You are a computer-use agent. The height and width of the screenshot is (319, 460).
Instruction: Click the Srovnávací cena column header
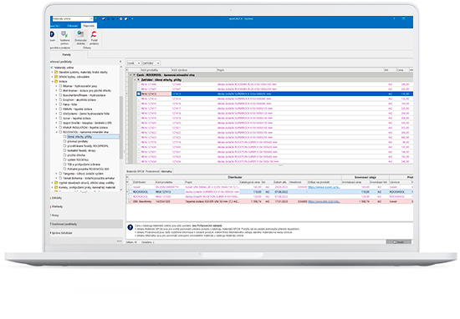(355, 182)
